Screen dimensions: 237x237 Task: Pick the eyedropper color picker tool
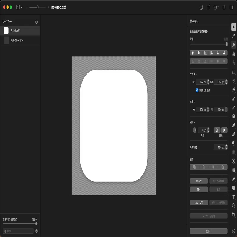(234, 36)
